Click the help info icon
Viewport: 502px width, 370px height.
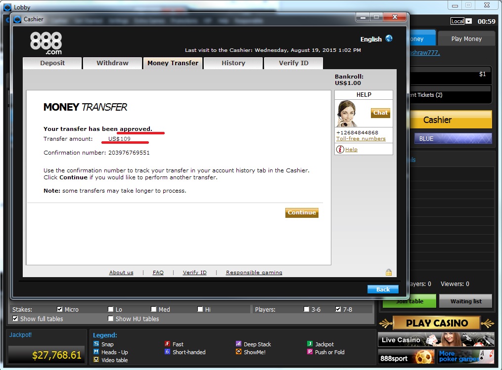(x=340, y=149)
